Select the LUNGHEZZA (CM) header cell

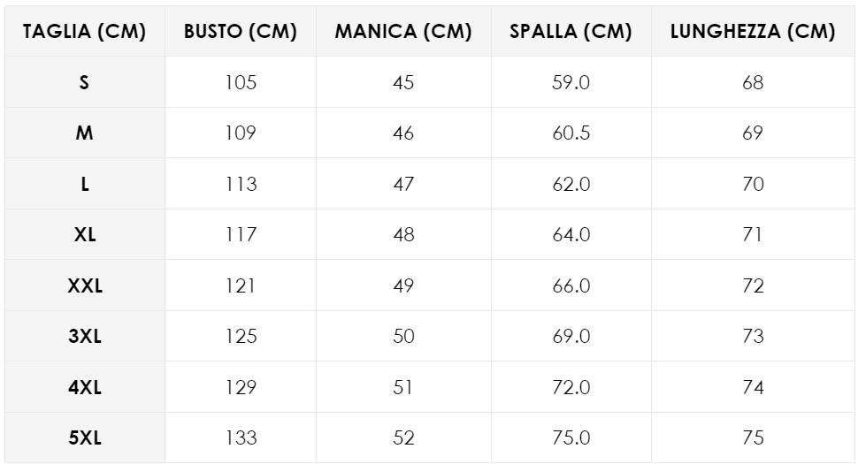click(753, 31)
